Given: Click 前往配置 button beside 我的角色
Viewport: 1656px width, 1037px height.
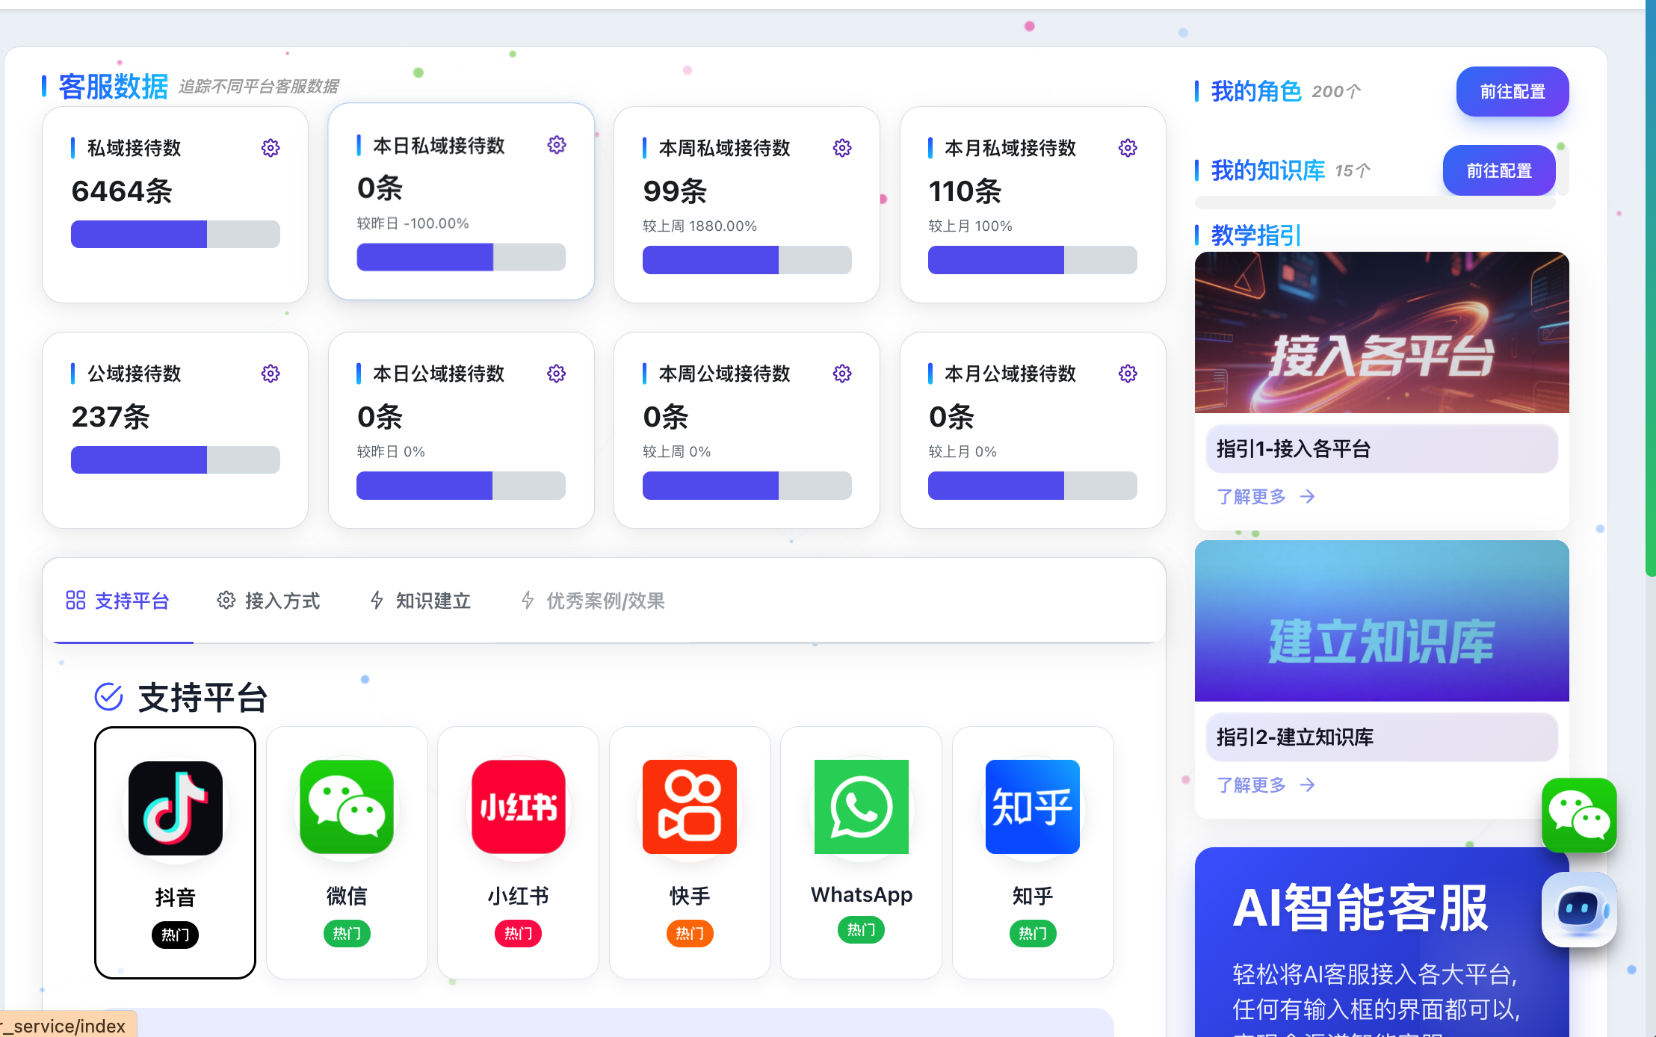Looking at the screenshot, I should 1512,91.
